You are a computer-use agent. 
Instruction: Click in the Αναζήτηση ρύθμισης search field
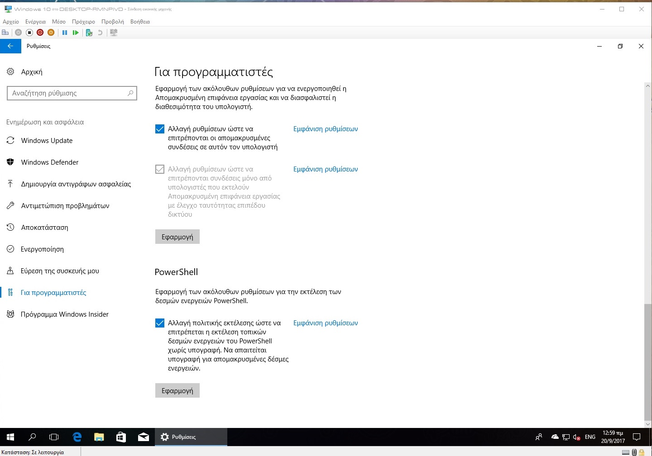coord(72,93)
